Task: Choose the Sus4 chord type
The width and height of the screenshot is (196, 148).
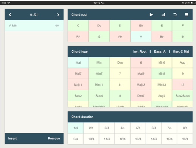Action: [x=99, y=96]
